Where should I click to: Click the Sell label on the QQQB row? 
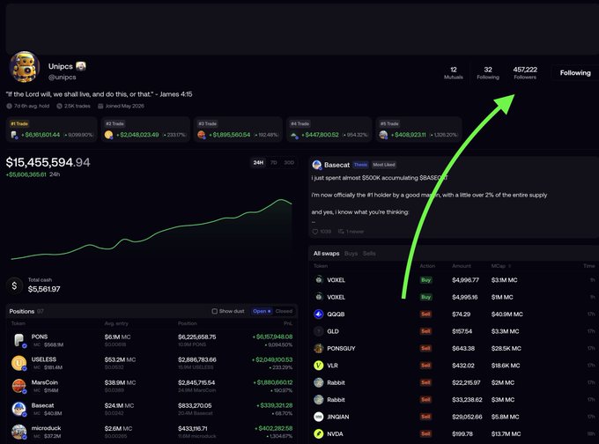[426, 314]
